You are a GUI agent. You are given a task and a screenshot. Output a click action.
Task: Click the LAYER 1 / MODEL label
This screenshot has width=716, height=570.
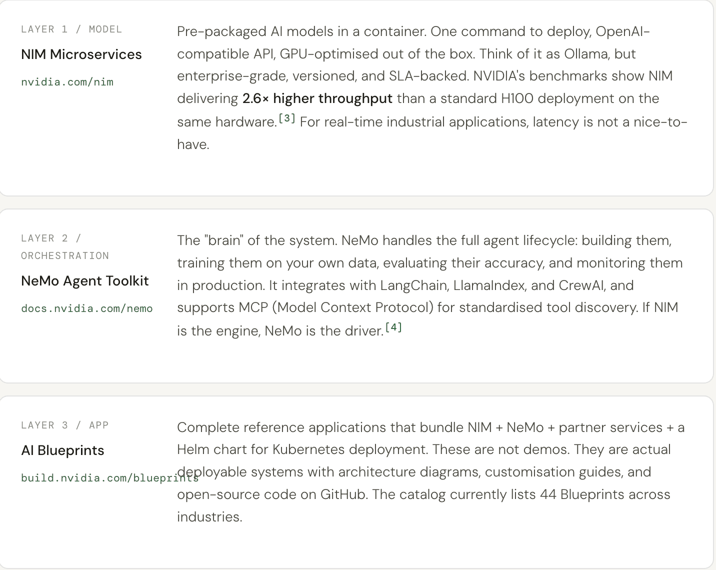click(x=71, y=29)
